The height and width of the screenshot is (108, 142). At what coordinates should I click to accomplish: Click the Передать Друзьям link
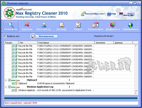[x=93, y=14]
